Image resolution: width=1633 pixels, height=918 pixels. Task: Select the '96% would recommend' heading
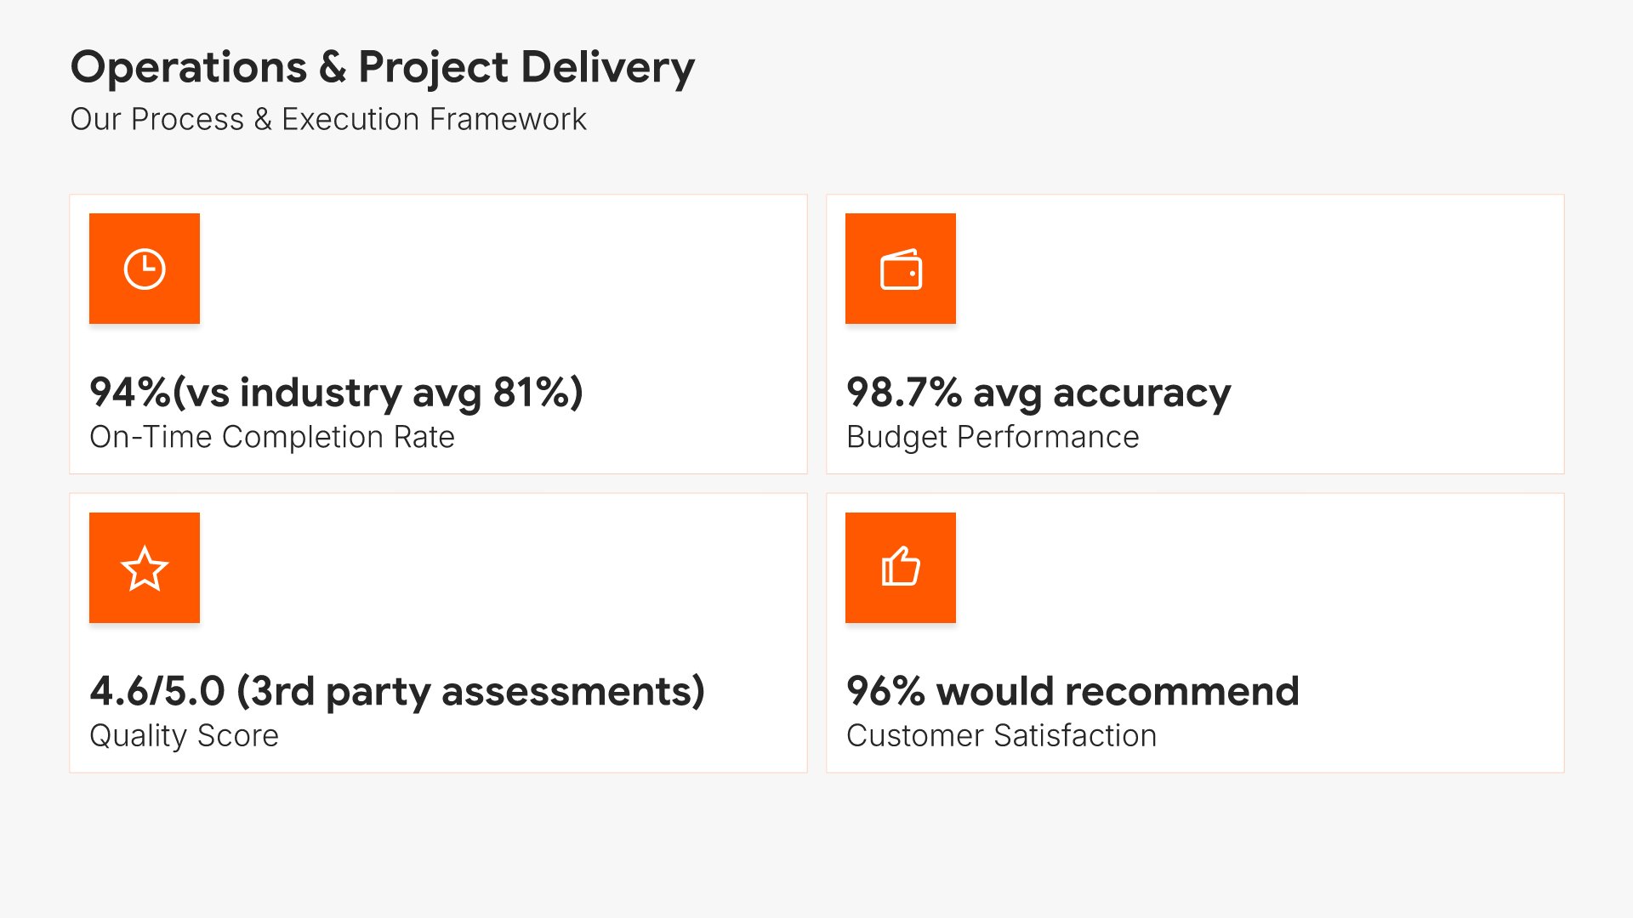1073,691
